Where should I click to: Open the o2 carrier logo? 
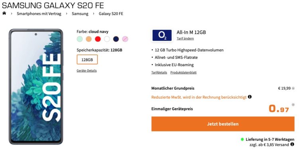(162, 35)
